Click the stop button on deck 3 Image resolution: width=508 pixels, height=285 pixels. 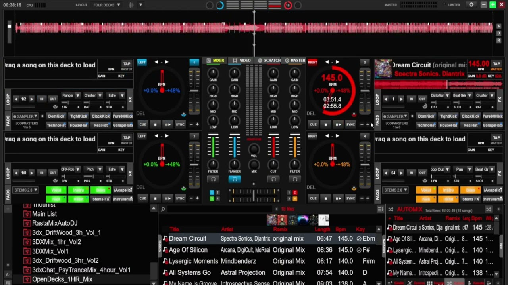[x=155, y=198]
